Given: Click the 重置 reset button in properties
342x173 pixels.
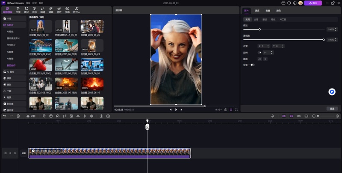Looking at the screenshot, I should click(x=332, y=109).
